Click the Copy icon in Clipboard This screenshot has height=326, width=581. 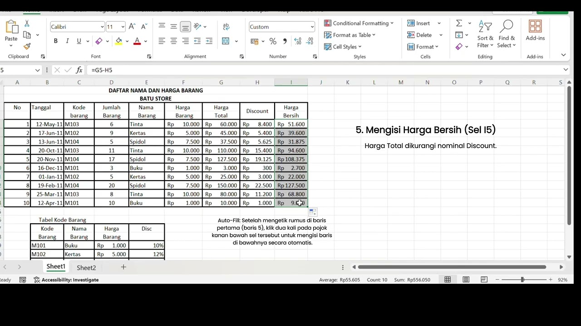tap(27, 35)
